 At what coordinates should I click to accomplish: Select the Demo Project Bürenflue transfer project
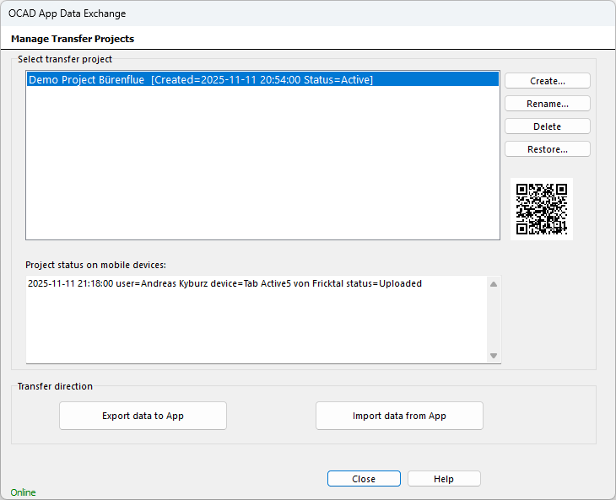[262, 79]
